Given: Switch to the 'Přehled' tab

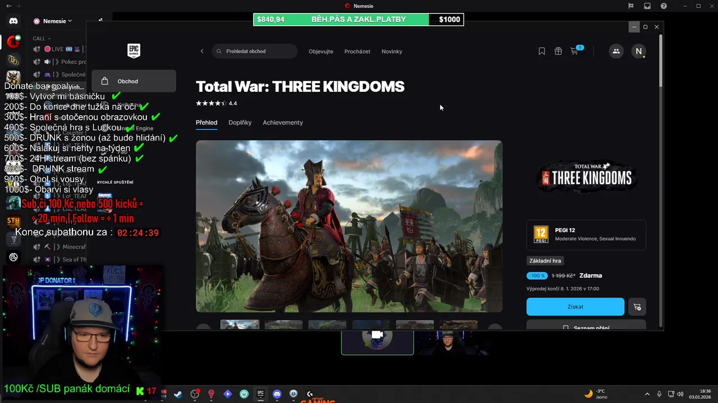Looking at the screenshot, I should pyautogui.click(x=206, y=123).
